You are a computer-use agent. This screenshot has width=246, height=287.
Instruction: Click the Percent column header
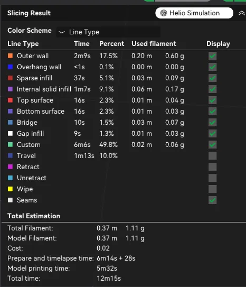[112, 44]
